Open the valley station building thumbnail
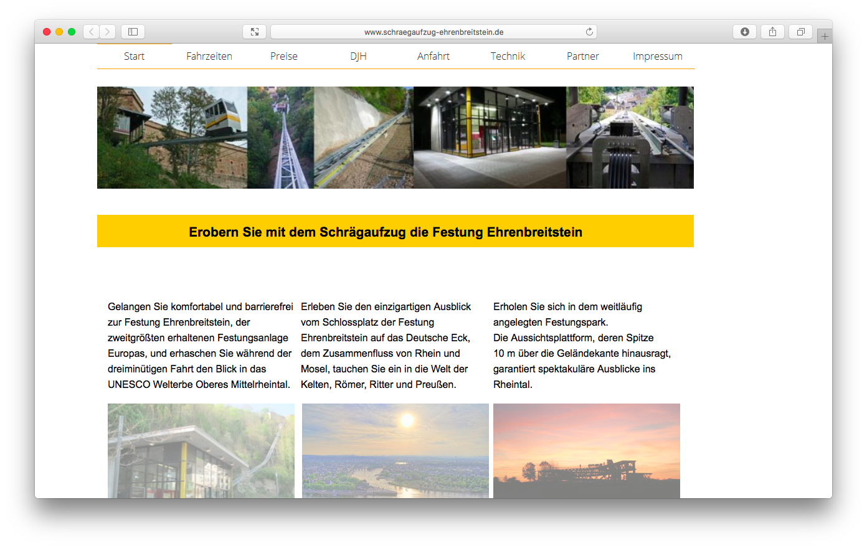This screenshot has height=548, width=867. [201, 451]
